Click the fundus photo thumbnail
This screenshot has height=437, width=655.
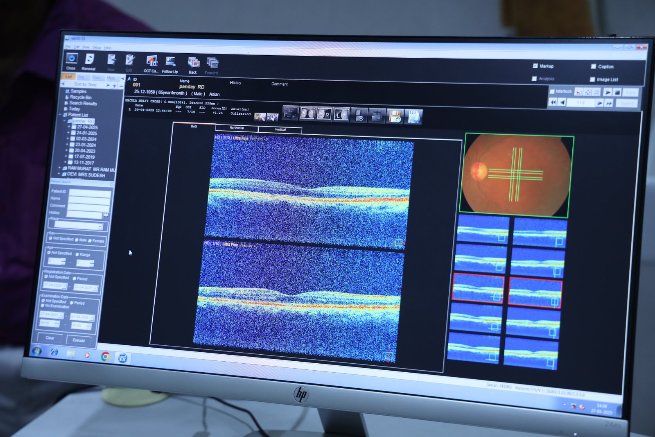(517, 176)
